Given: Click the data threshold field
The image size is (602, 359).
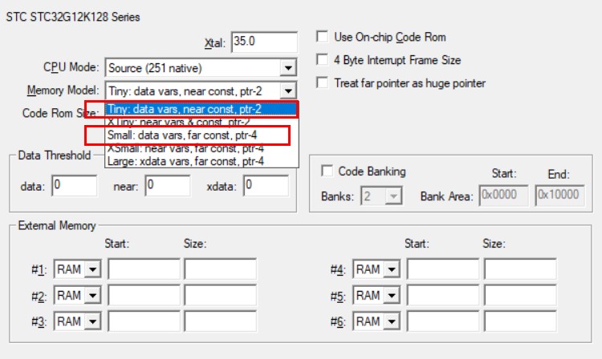Looking at the screenshot, I should coord(74,186).
